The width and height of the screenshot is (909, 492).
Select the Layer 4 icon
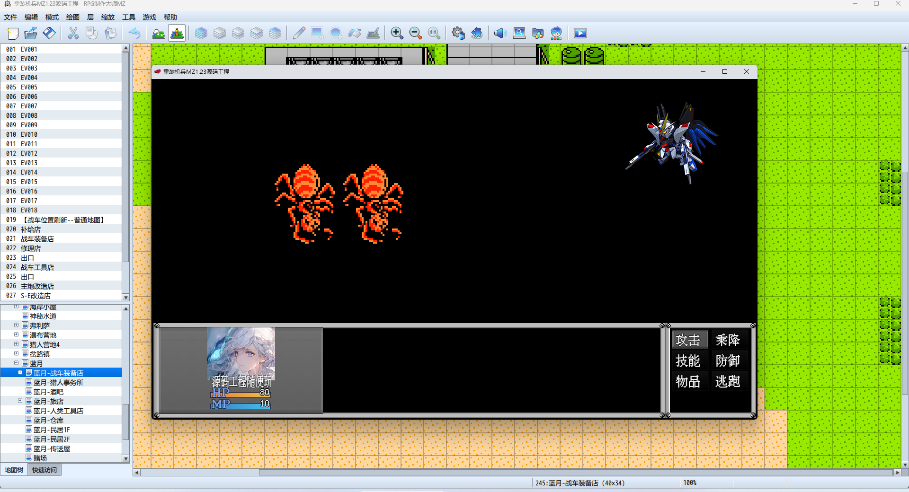275,33
